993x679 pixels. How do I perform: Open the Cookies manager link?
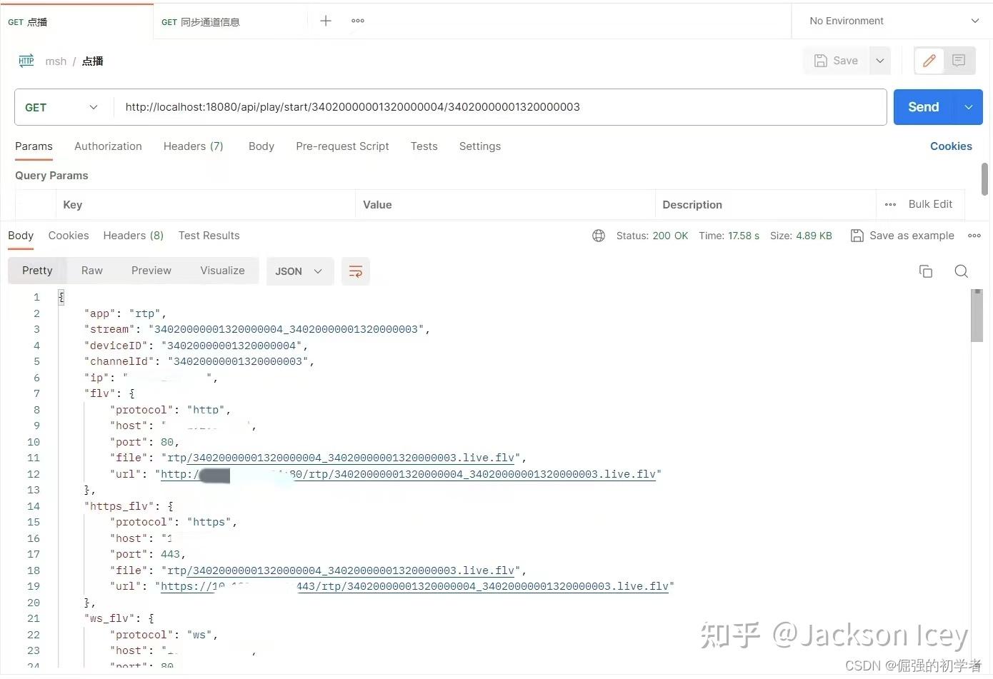(x=951, y=146)
